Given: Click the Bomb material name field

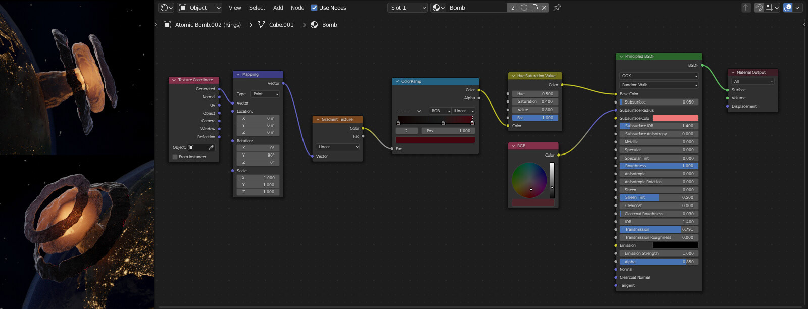Looking at the screenshot, I should tap(477, 8).
